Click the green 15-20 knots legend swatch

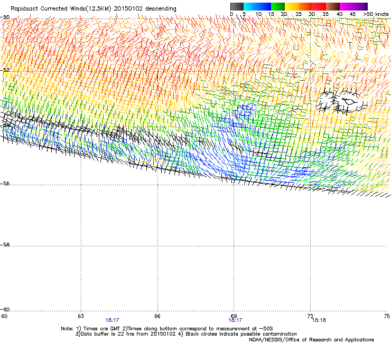coord(277,6)
